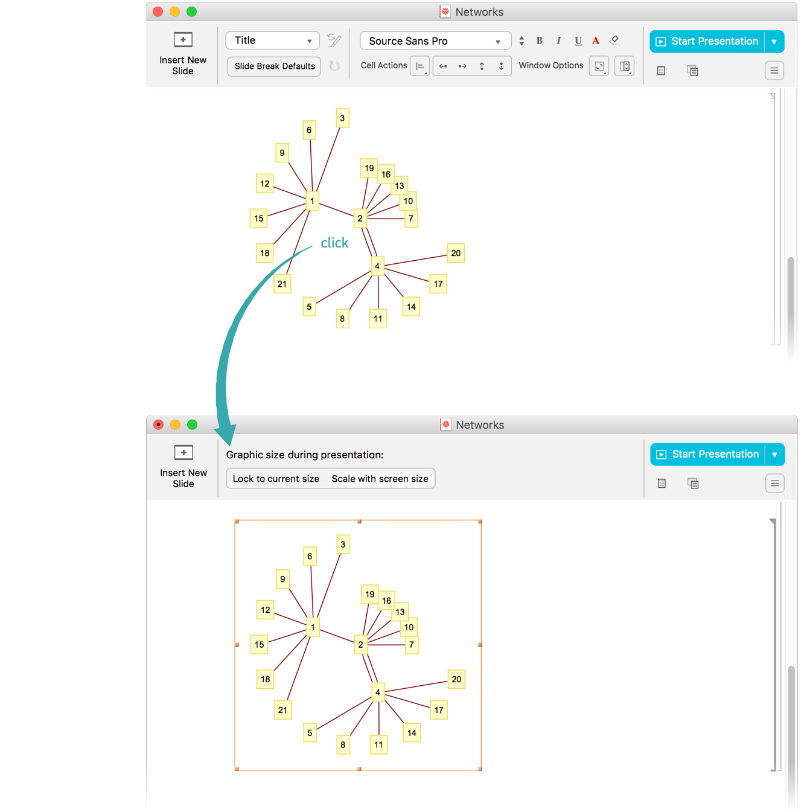Click the circular refresh arrow icon
810x812 pixels.
(x=334, y=66)
